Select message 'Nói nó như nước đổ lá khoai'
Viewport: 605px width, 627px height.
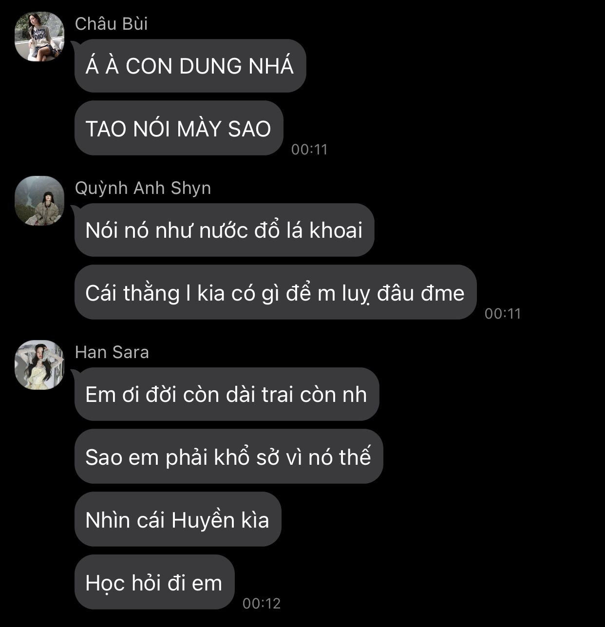pyautogui.click(x=224, y=230)
